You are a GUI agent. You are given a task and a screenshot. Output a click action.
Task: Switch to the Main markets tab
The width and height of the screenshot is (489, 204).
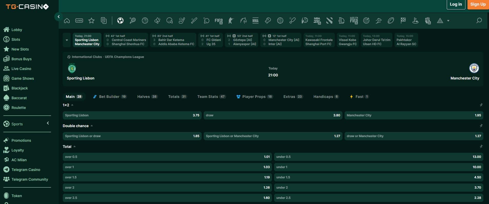point(74,97)
